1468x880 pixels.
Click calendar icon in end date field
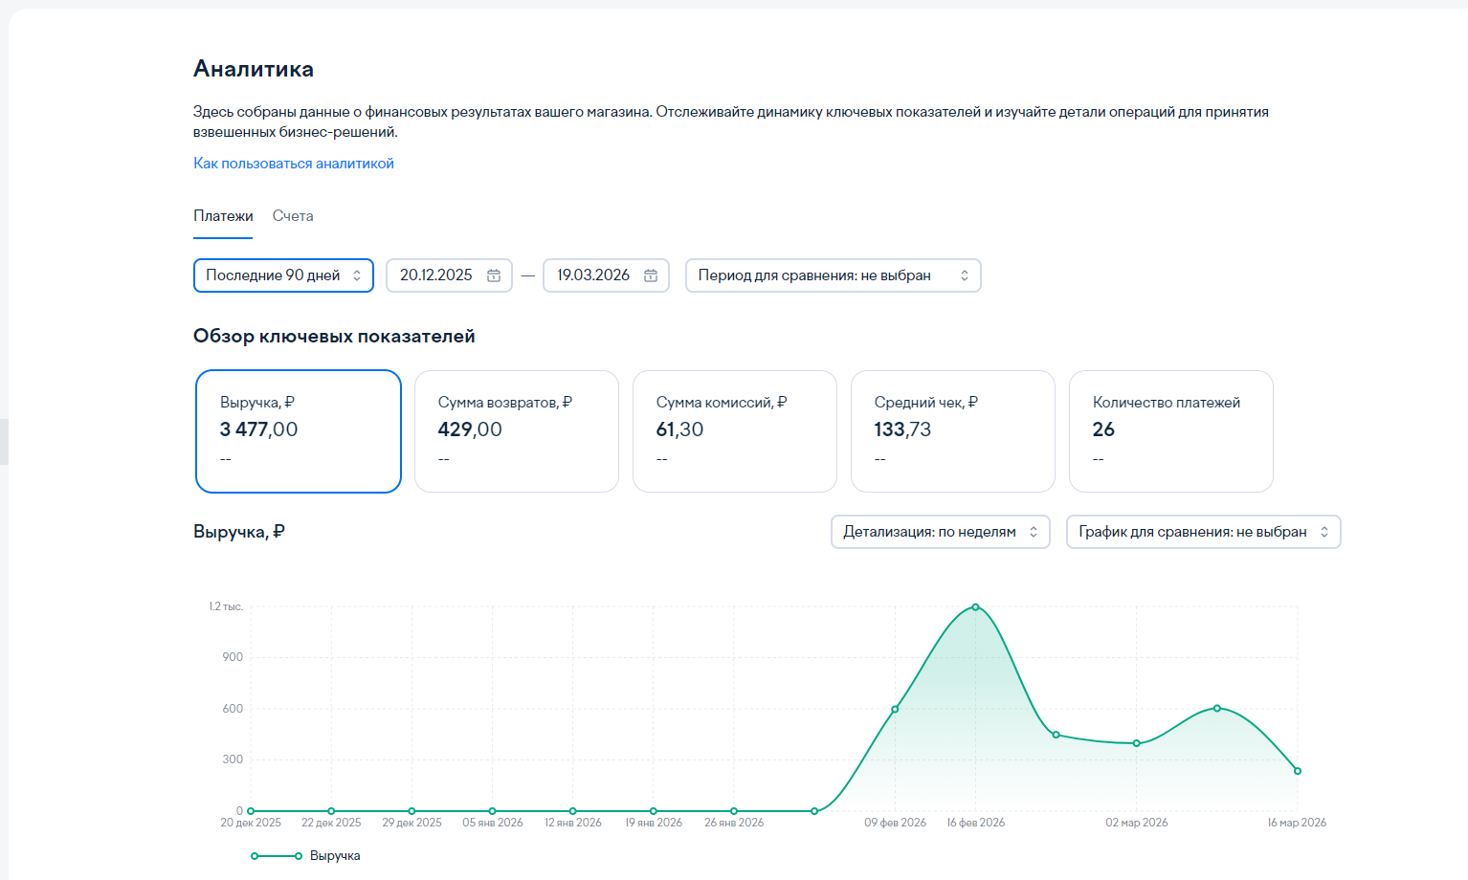(651, 275)
